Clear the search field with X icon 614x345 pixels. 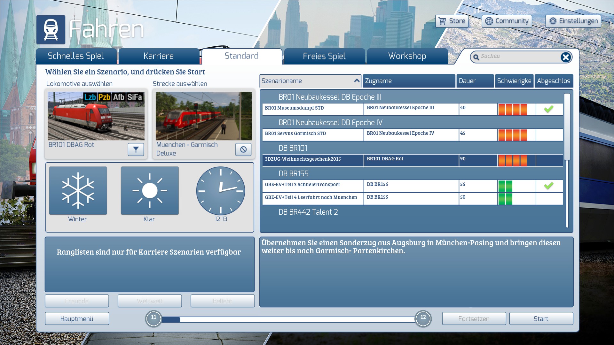565,57
